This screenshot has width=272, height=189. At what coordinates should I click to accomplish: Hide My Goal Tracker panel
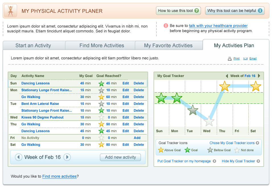tap(258, 161)
